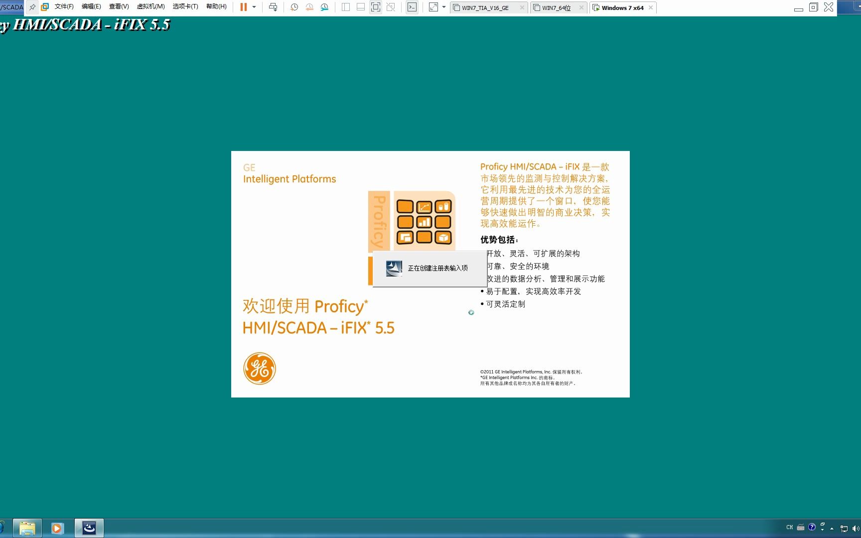Viewport: 861px width, 538px height.
Task: Open the 编辑(E) menu
Action: point(91,6)
